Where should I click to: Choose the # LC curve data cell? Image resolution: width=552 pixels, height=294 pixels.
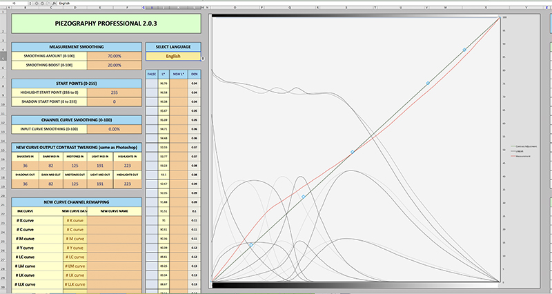75,257
